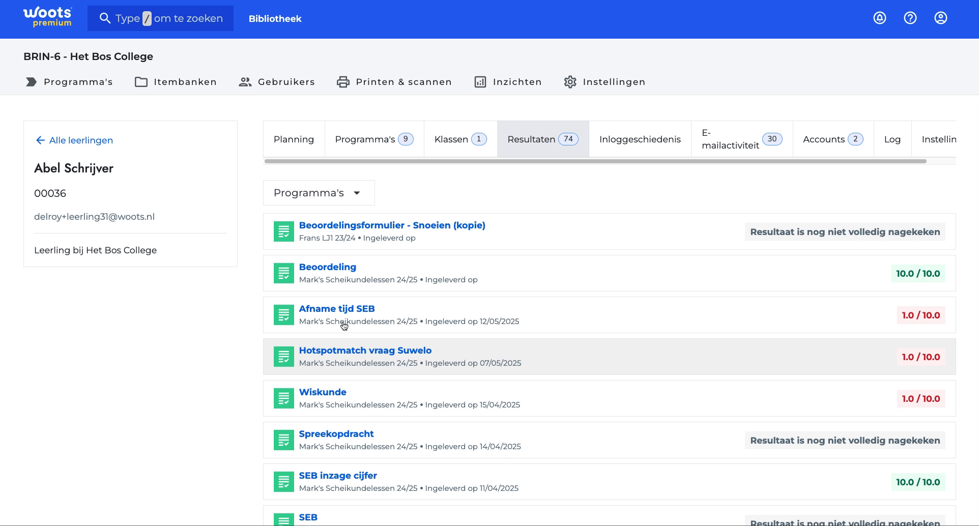Click the Printen & scannen printer icon
Image resolution: width=979 pixels, height=526 pixels.
343,82
